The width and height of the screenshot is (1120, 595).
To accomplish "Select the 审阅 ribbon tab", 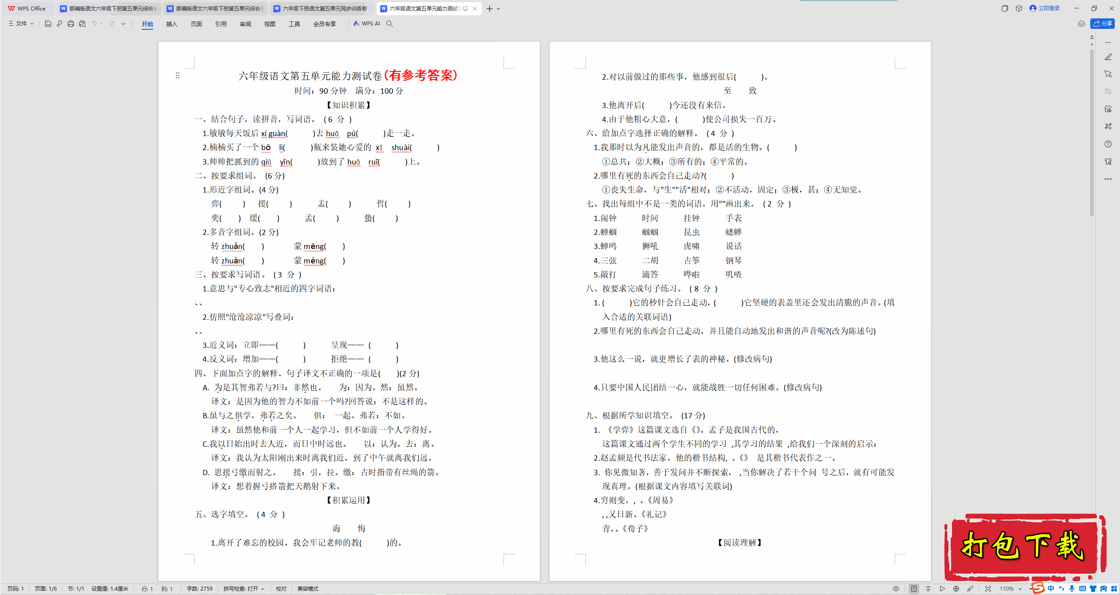I will tap(245, 24).
